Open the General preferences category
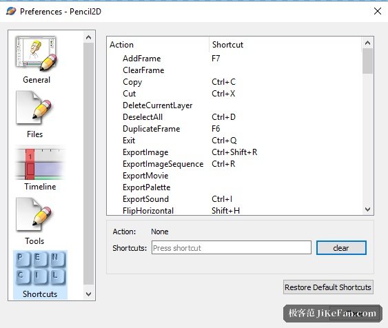The height and width of the screenshot is (328, 388). (37, 60)
